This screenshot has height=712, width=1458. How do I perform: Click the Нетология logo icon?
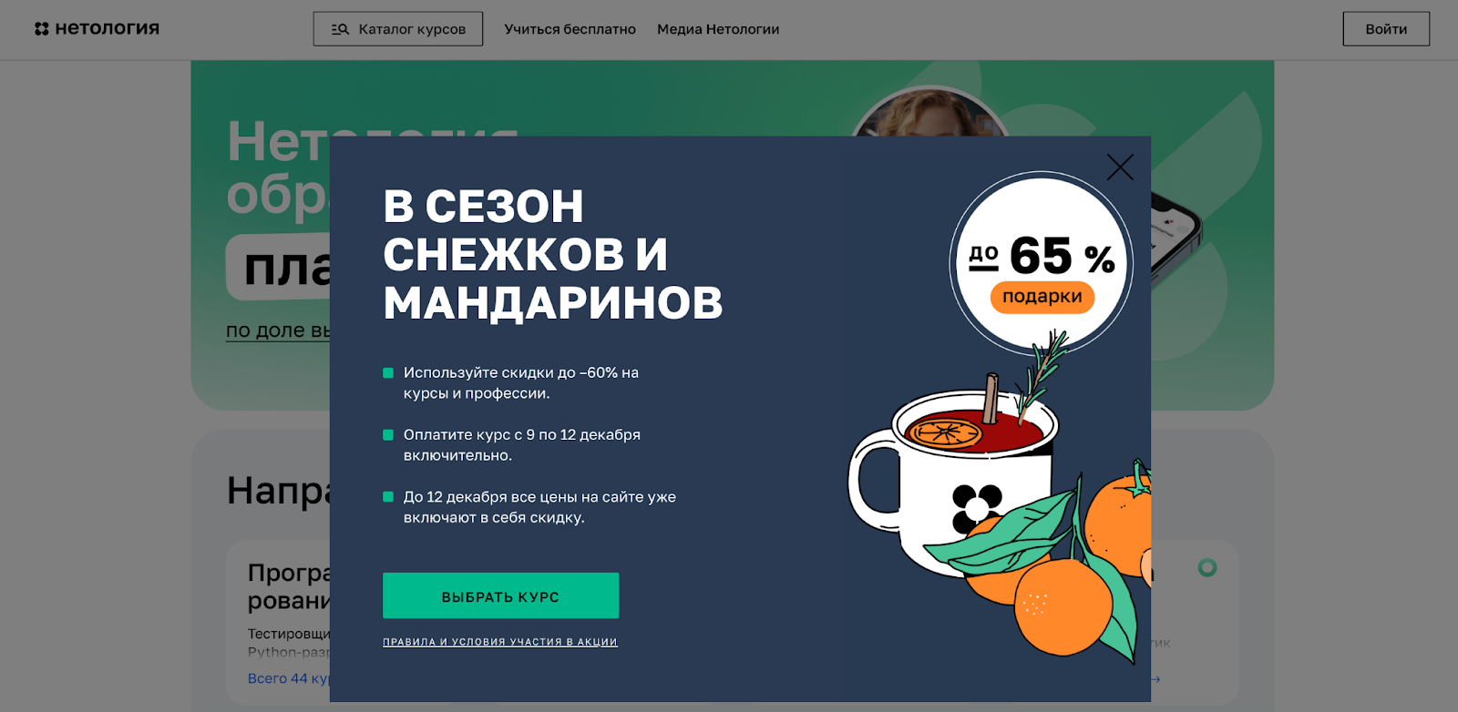42,29
